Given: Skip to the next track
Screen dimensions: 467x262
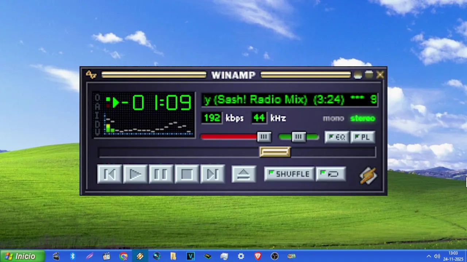Looking at the screenshot, I should pyautogui.click(x=213, y=174).
